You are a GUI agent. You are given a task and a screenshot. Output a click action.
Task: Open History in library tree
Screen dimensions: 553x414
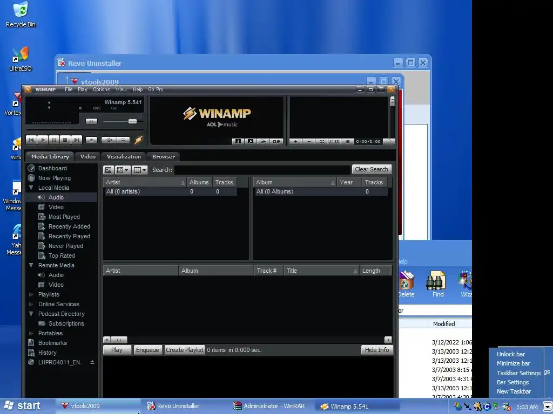coord(48,353)
